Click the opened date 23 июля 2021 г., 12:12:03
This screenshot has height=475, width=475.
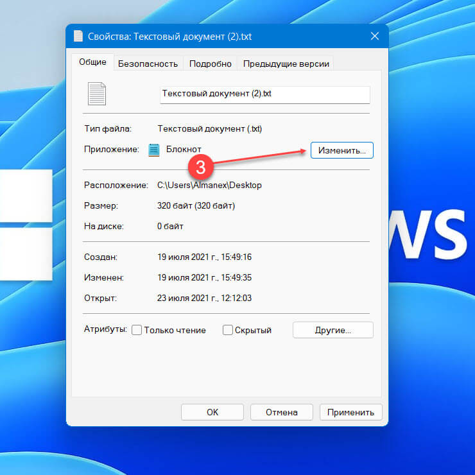coord(205,298)
